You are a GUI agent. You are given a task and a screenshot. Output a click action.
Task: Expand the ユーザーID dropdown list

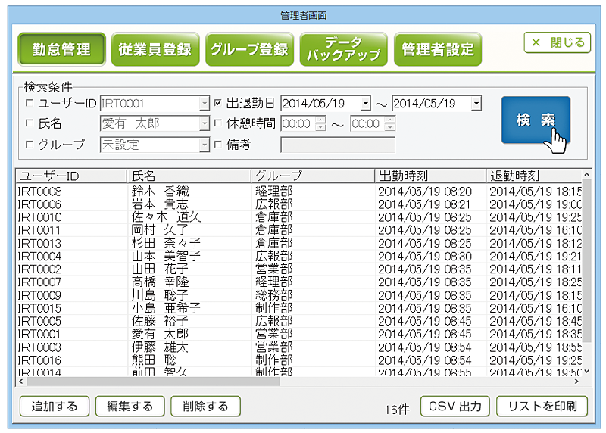click(x=204, y=104)
